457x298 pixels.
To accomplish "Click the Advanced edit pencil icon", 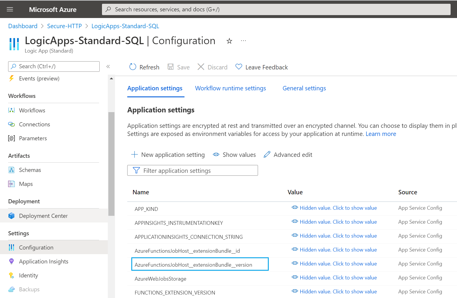I will tap(267, 155).
